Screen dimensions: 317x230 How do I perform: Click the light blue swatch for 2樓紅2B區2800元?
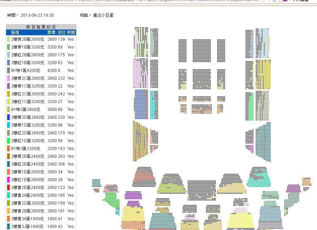pyautogui.click(x=8, y=55)
